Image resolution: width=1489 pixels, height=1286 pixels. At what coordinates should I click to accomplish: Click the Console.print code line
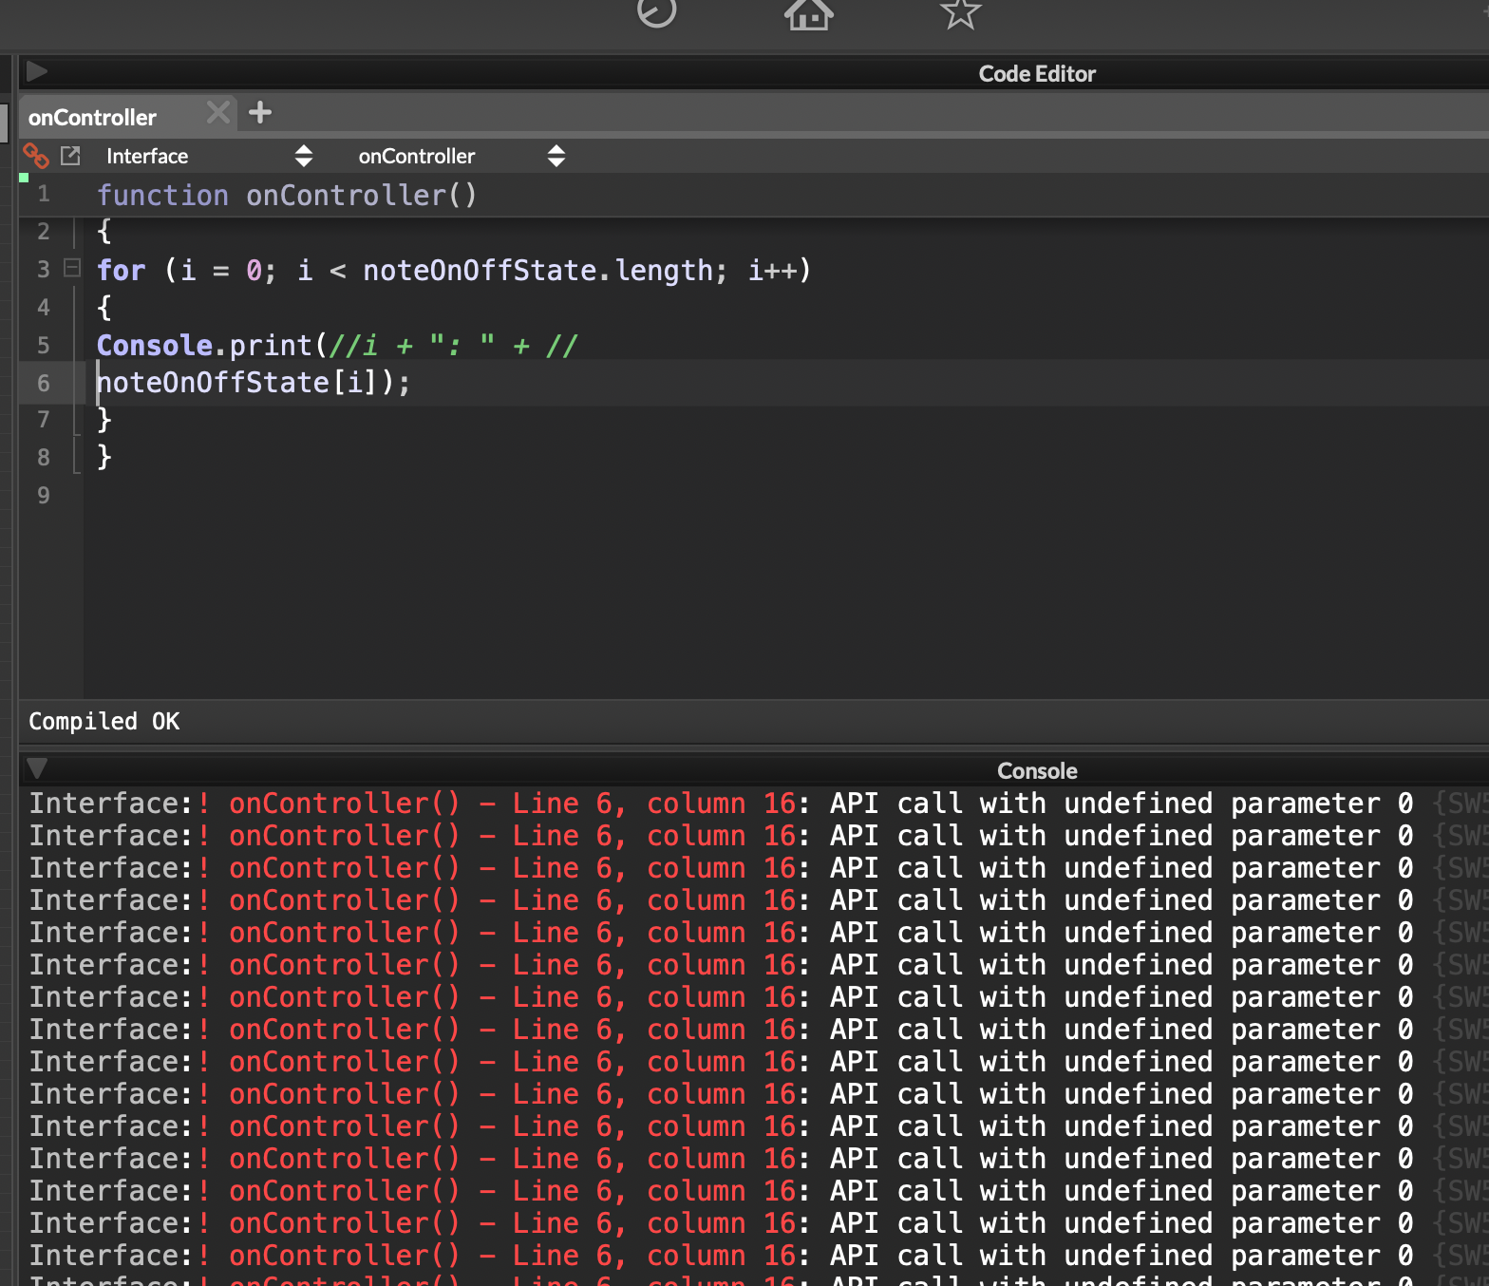pos(337,345)
